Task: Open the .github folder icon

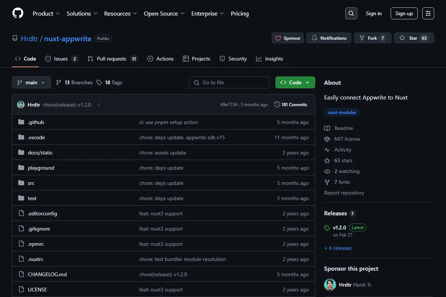Action: (21, 122)
